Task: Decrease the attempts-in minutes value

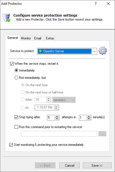Action: 89,119
